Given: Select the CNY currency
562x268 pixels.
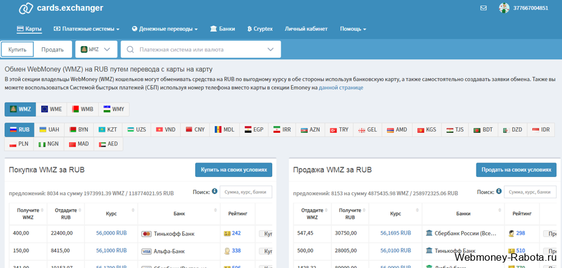Looking at the screenshot, I should pos(195,130).
